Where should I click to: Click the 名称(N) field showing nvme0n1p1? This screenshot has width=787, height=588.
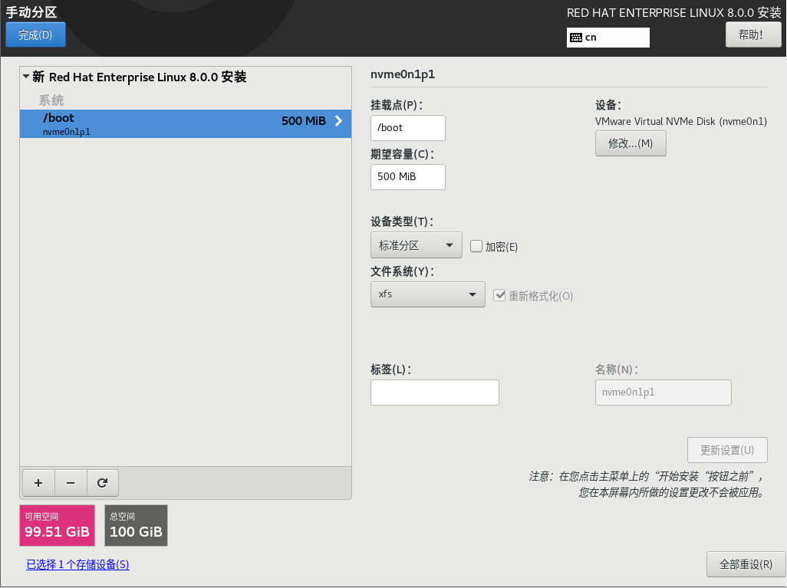[663, 393]
